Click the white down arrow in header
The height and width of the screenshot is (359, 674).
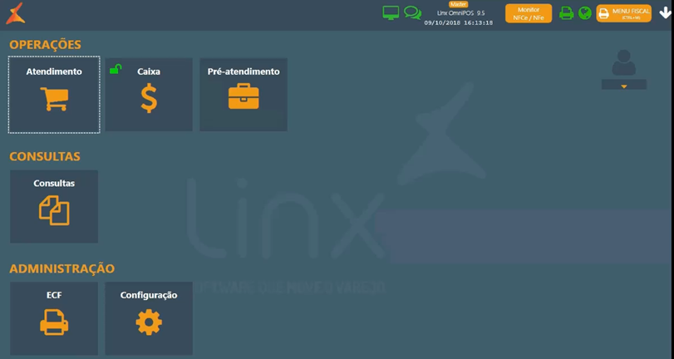pyautogui.click(x=666, y=13)
